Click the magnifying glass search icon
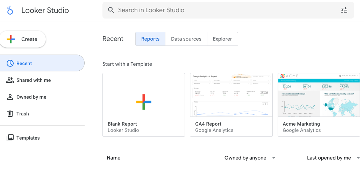The height and width of the screenshot is (191, 364). (111, 10)
